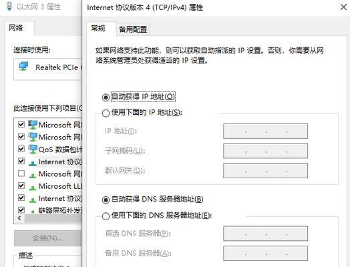Uncheck the QoS packet scheduler checkbox
Screen dimensions: 350x267
click(21, 149)
